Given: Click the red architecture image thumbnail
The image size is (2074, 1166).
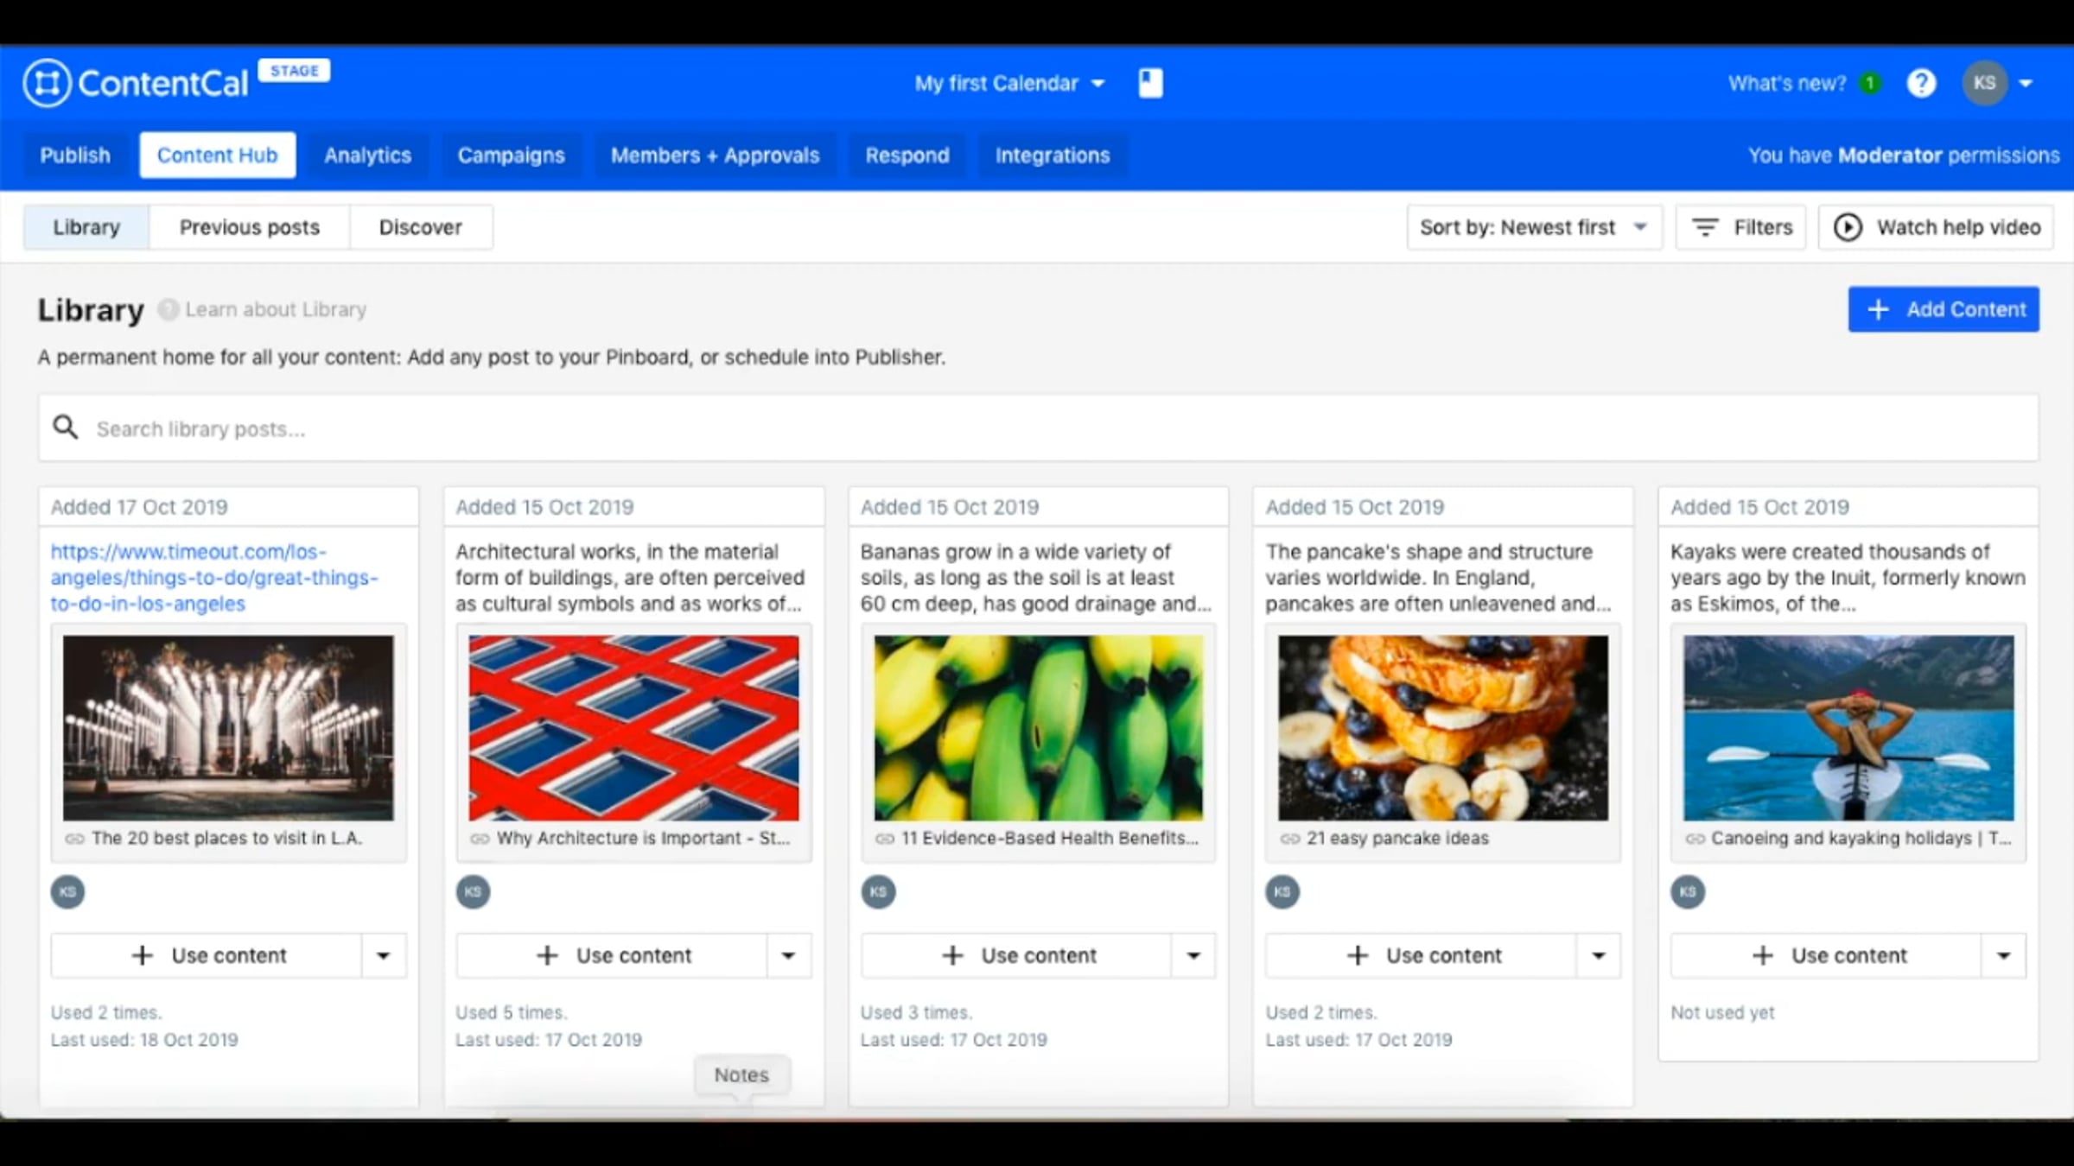Looking at the screenshot, I should coord(633,727).
